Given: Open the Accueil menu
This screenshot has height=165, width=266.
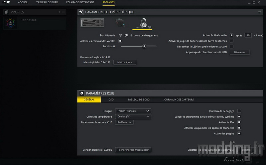Looking at the screenshot, I should coord(23,2).
